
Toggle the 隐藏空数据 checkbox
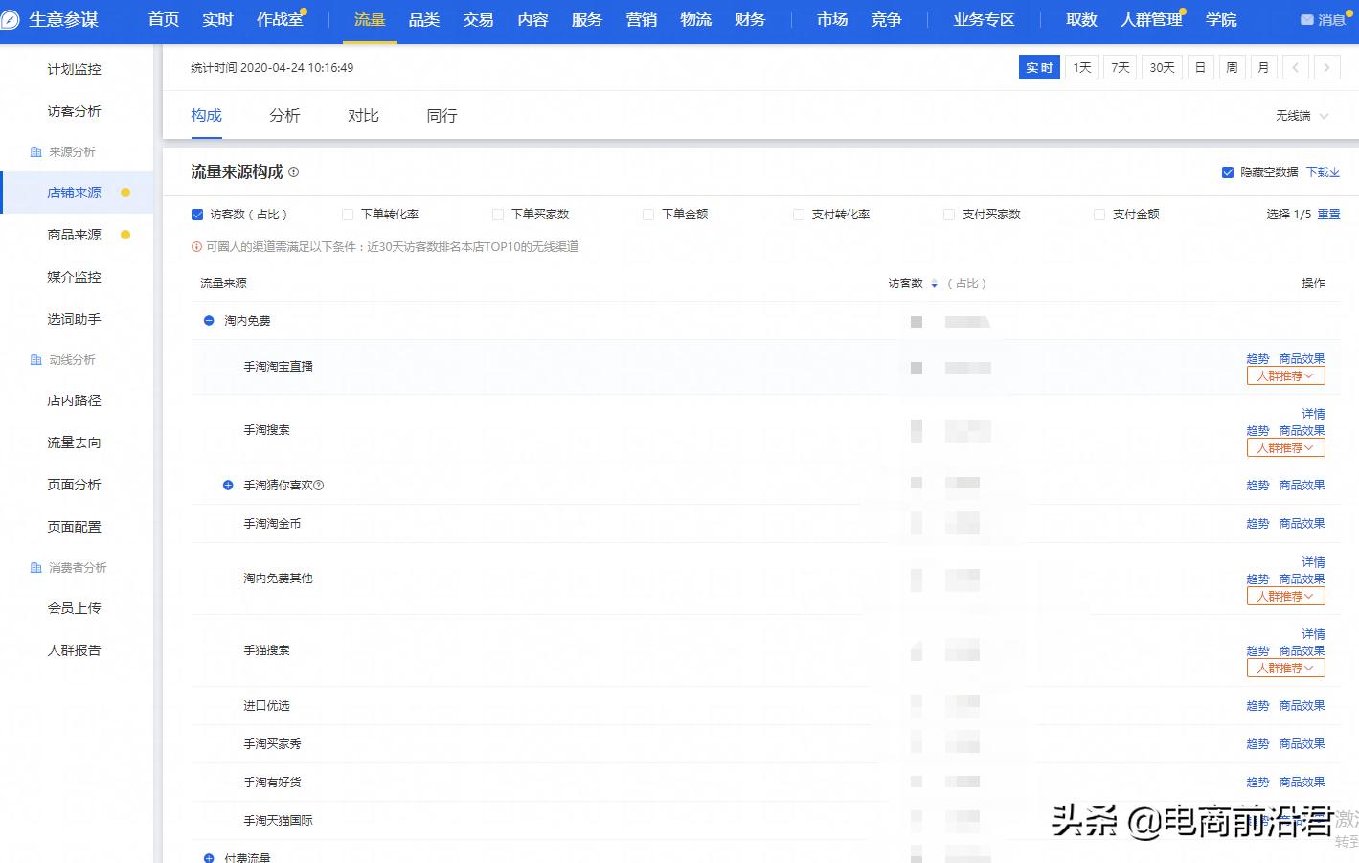[1227, 172]
